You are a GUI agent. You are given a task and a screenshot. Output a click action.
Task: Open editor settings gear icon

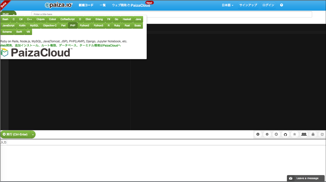pos(267,134)
